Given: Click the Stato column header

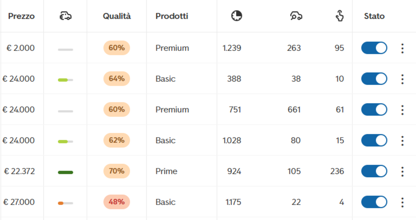Looking at the screenshot, I should [374, 16].
